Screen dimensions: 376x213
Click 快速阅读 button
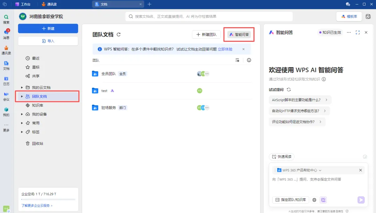coord(282,157)
